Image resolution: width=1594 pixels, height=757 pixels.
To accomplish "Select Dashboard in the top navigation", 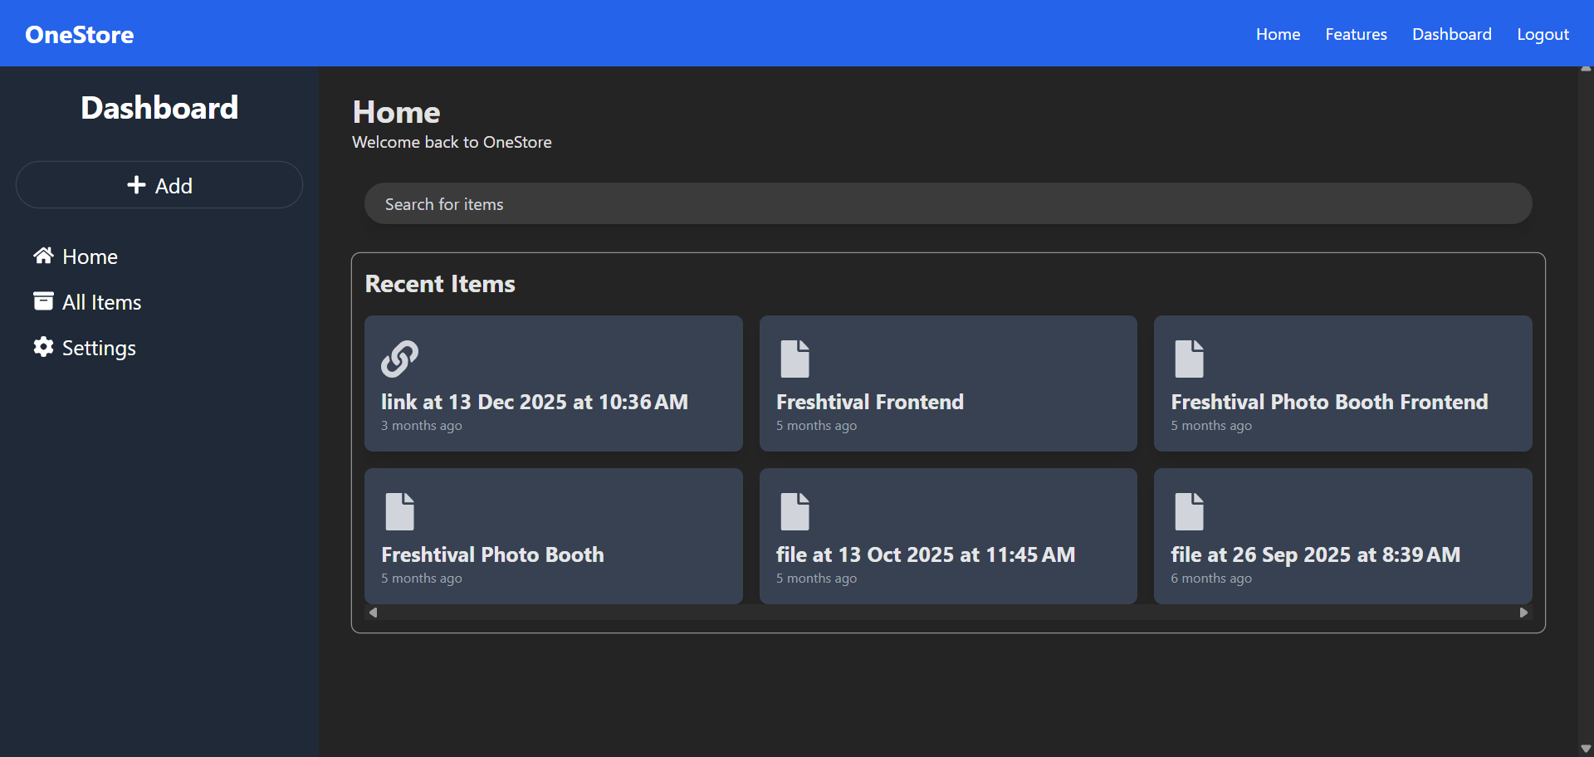I will point(1451,34).
